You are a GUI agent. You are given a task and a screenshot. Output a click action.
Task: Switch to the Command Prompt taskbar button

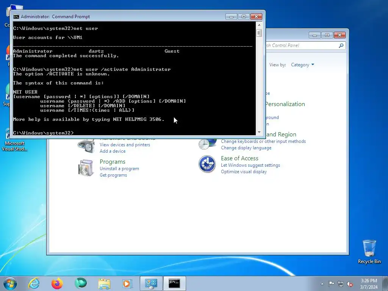[x=174, y=283]
